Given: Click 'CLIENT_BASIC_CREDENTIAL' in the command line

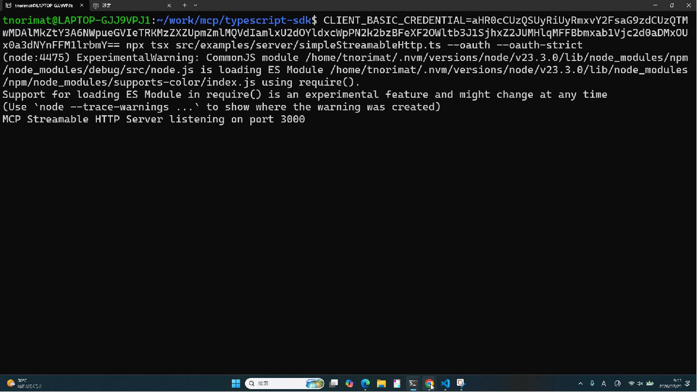Looking at the screenshot, I should click(x=394, y=20).
